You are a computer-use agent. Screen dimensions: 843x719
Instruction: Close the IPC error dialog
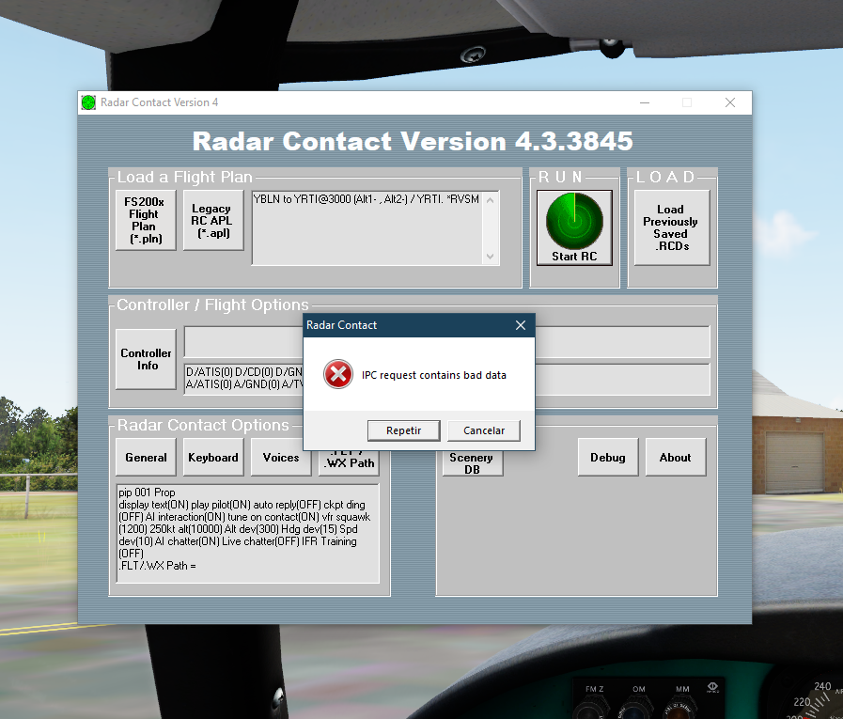521,325
